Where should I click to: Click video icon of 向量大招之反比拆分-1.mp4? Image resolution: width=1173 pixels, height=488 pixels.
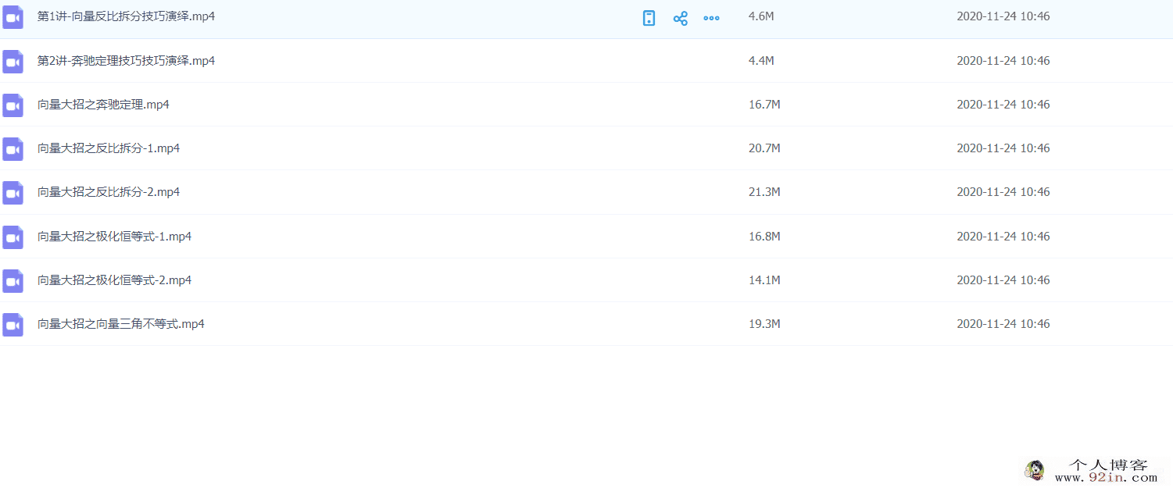tap(13, 148)
